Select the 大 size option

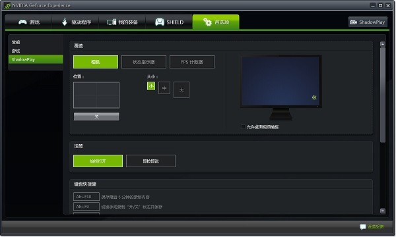coord(181,90)
